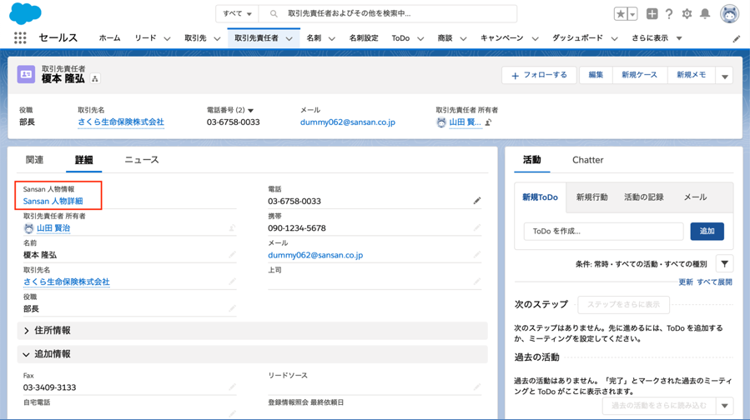Edit the 役職 field pencil icon
The height and width of the screenshot is (420, 750).
click(x=232, y=308)
